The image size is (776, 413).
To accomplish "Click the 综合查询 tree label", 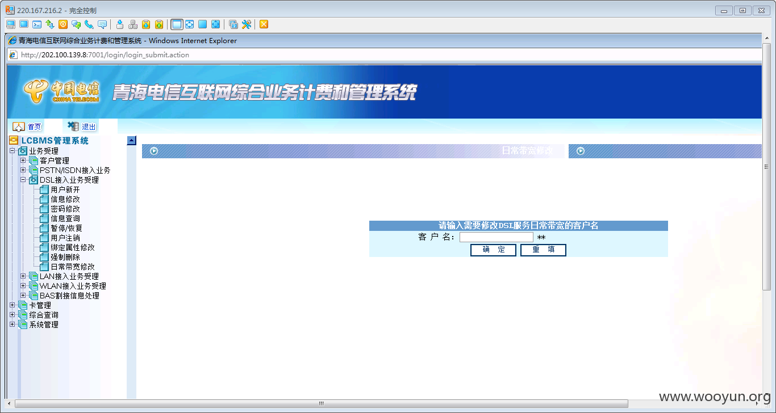I will tap(44, 315).
